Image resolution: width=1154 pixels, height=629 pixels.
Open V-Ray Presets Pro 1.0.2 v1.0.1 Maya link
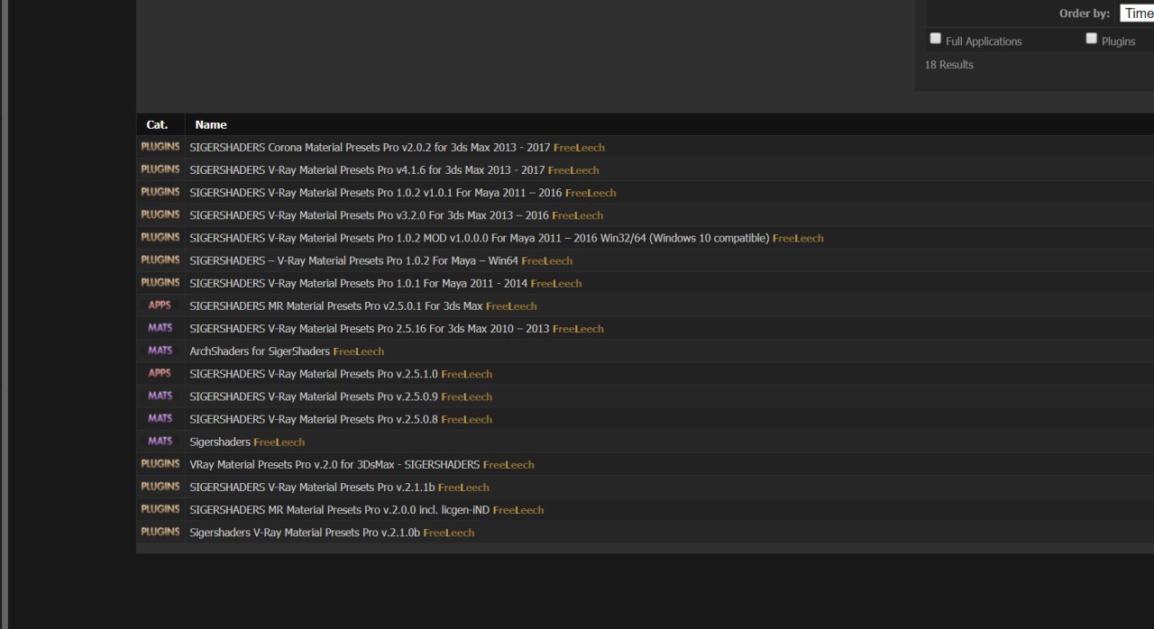pos(376,193)
